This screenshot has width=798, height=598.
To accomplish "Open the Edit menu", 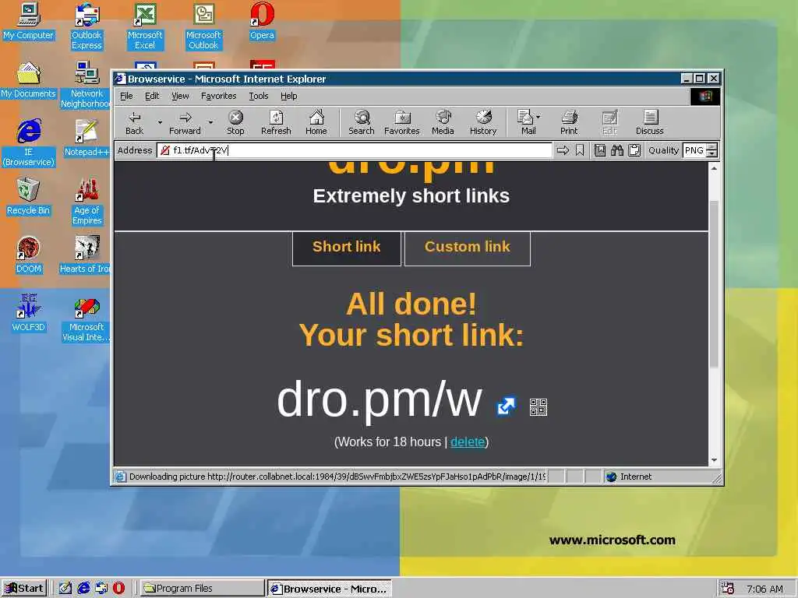I will click(152, 96).
